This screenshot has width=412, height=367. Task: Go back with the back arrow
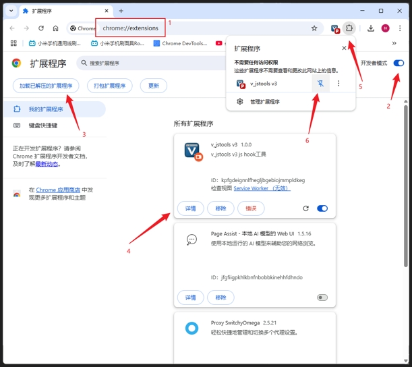coord(12,28)
